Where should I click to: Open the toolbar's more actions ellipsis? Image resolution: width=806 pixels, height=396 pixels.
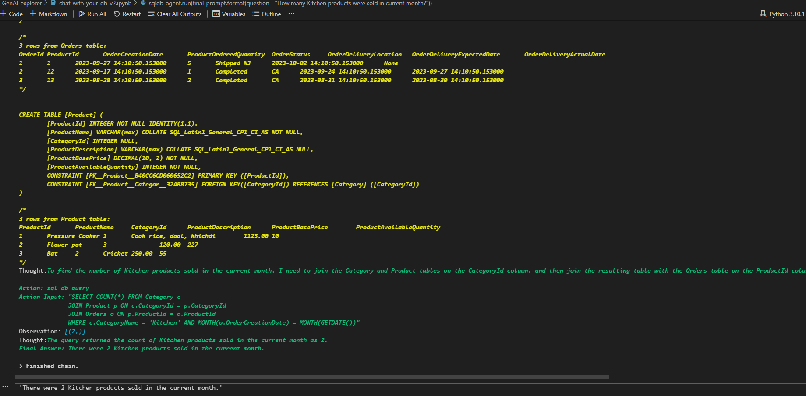coord(291,14)
